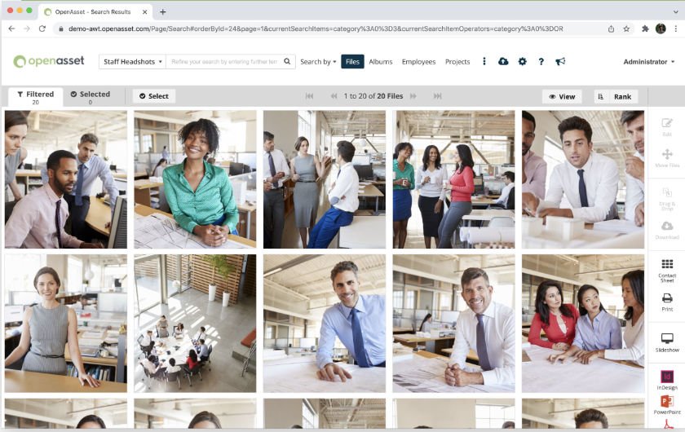
Task: Open the Employees tab
Action: (x=418, y=62)
